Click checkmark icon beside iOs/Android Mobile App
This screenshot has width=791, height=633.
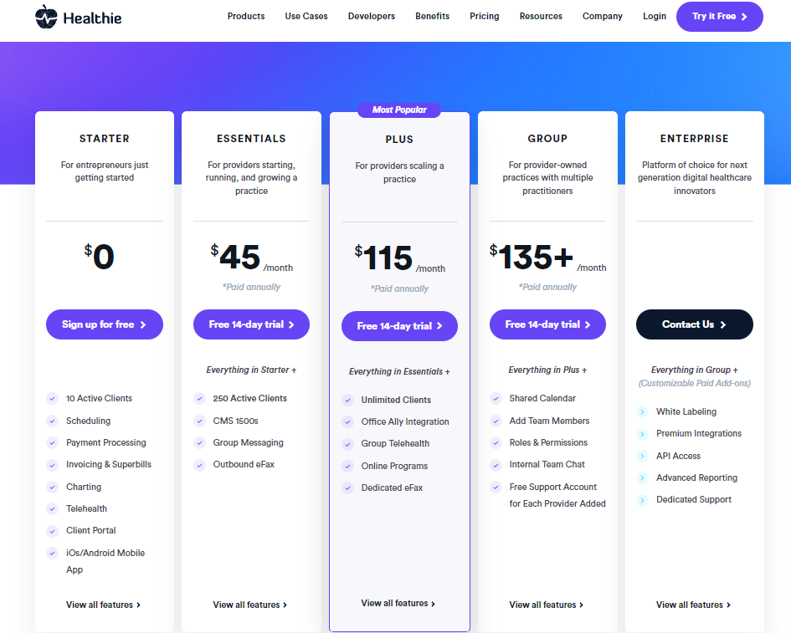click(52, 553)
